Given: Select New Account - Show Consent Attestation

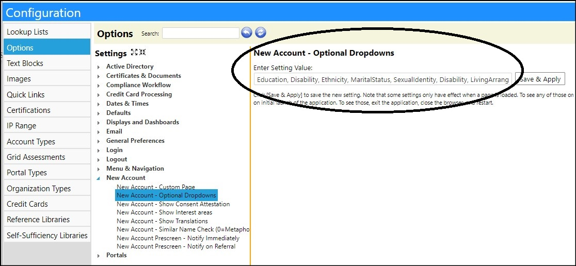Looking at the screenshot, I should point(173,204).
